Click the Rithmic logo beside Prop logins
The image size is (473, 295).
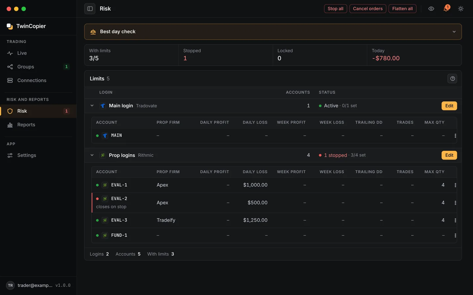[x=103, y=155]
